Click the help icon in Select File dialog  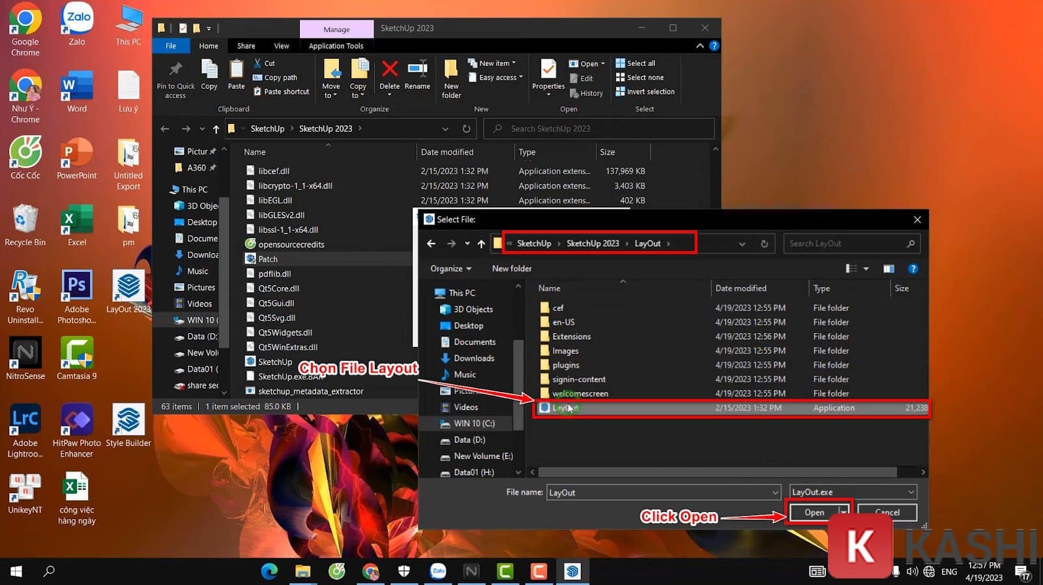[x=913, y=269]
